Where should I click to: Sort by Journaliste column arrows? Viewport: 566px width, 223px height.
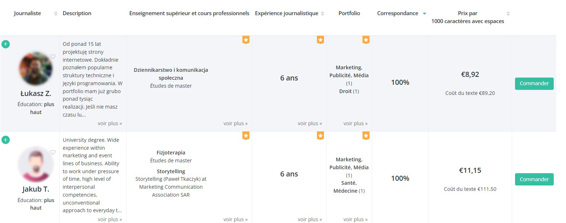(x=56, y=14)
